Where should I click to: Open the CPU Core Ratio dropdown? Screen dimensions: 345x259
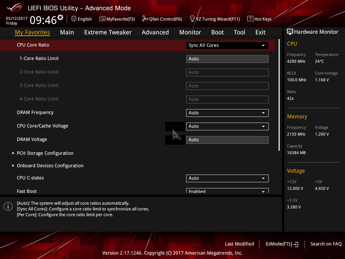(227, 46)
